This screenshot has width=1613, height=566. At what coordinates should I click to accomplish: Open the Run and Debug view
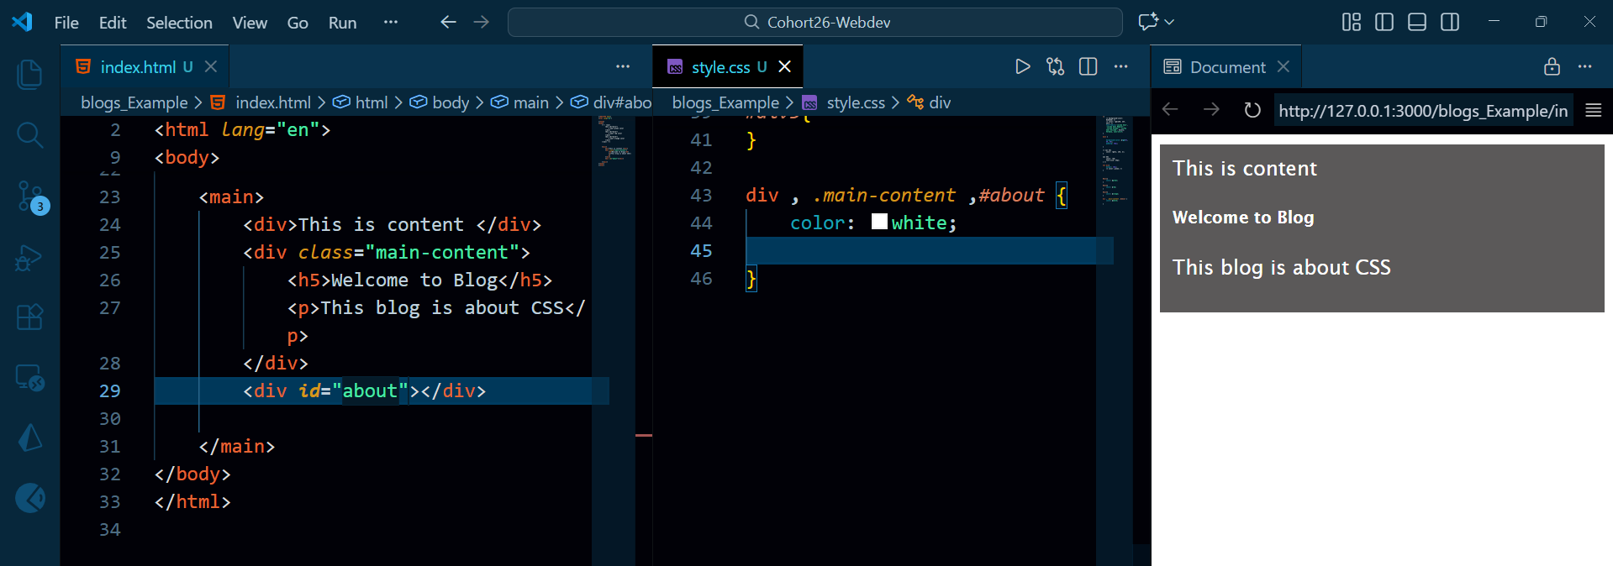click(x=29, y=257)
